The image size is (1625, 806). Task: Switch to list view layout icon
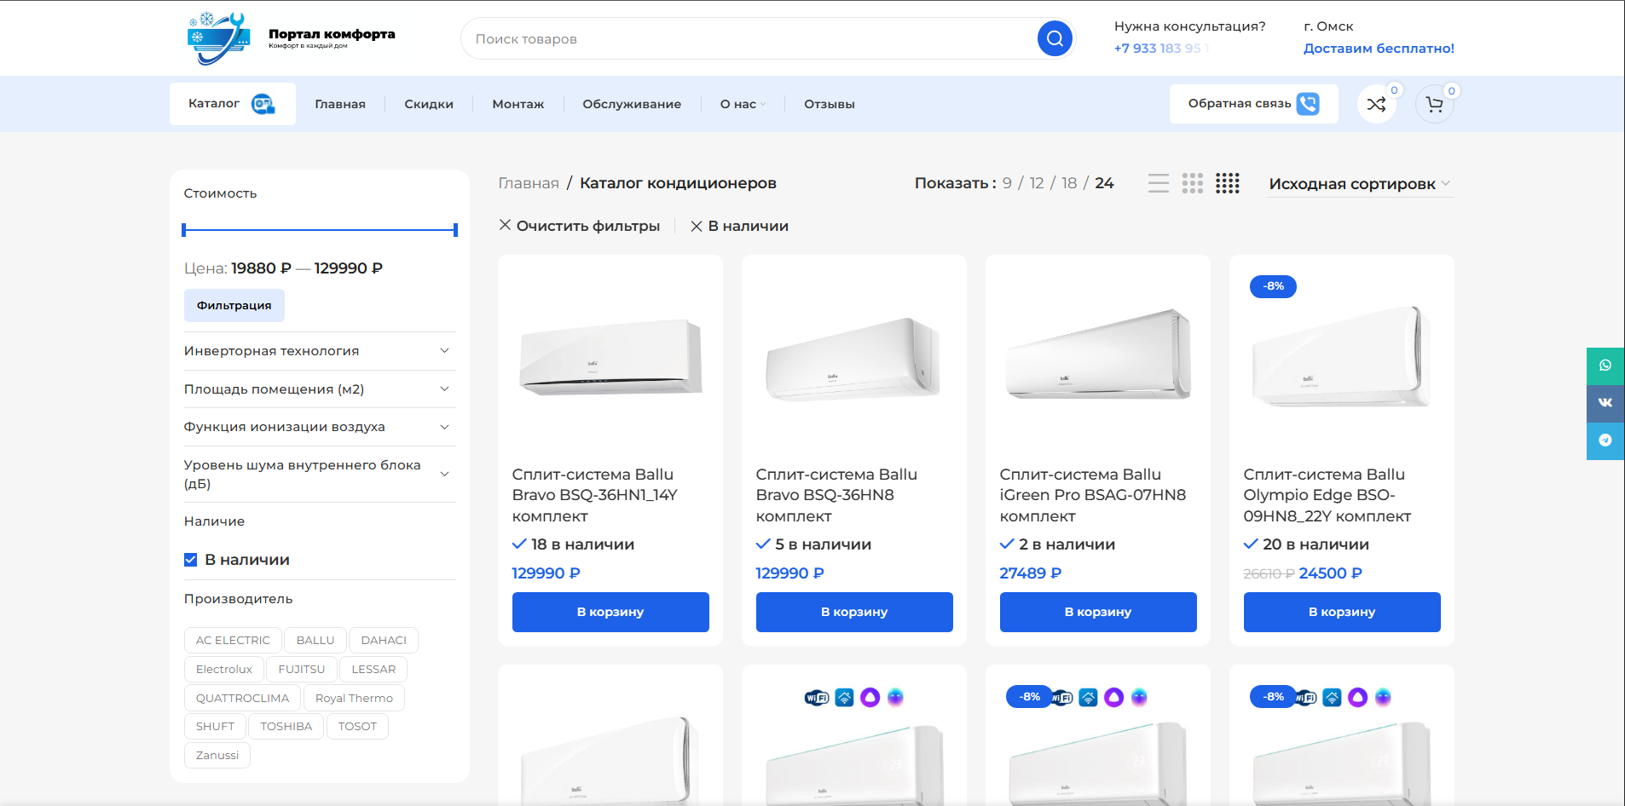click(1159, 183)
